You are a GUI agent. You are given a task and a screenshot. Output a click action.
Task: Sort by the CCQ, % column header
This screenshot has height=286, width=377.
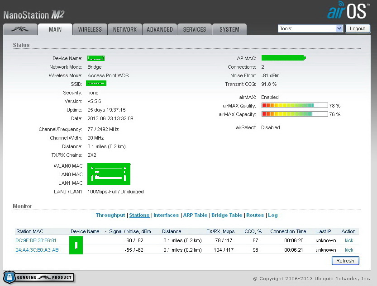tap(253, 231)
